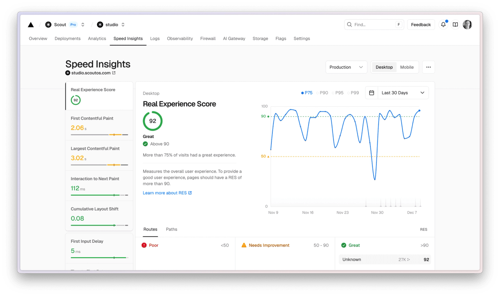Click the 2.06 s paint distribution bar
This screenshot has height=296, width=500.
click(x=99, y=135)
